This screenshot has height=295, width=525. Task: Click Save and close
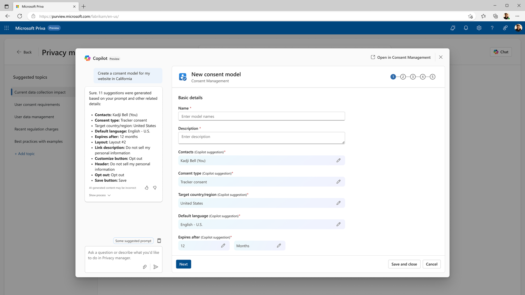tap(404, 264)
